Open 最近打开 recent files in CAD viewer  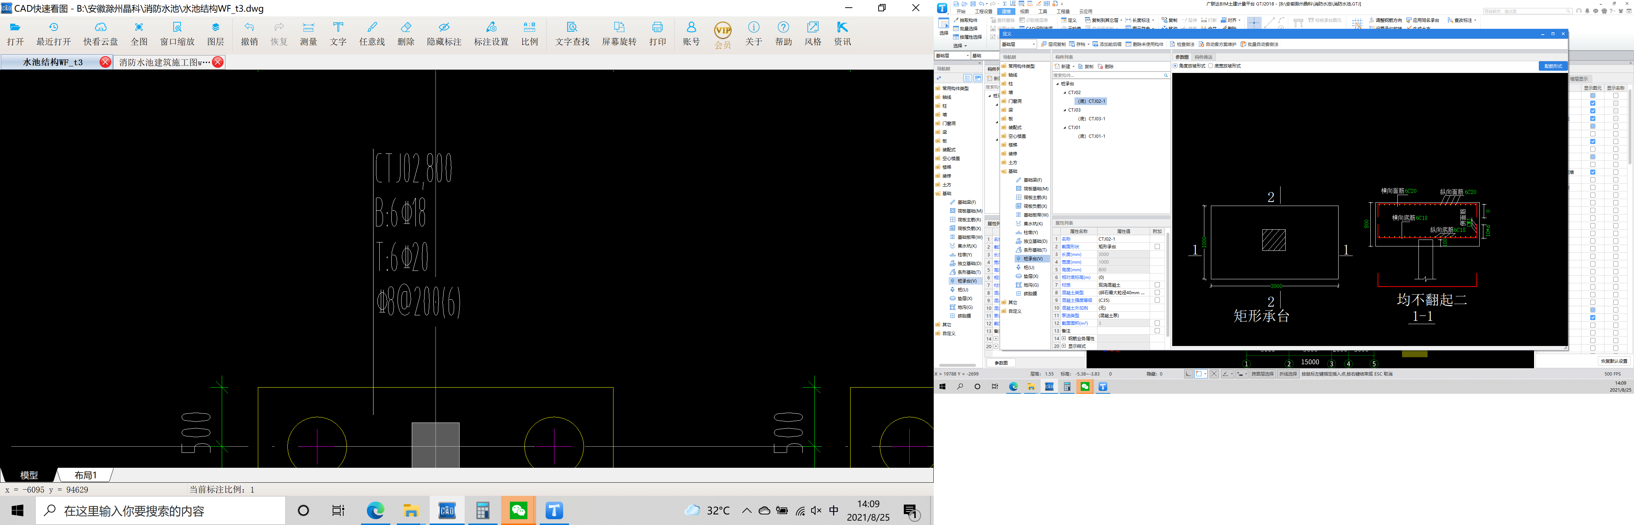(53, 34)
